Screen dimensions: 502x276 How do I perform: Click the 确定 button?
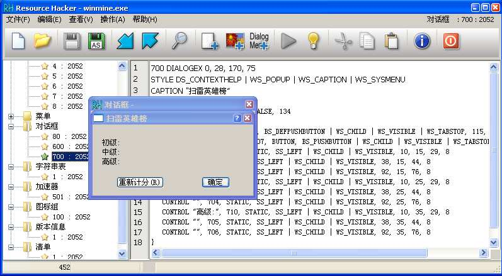[215, 182]
